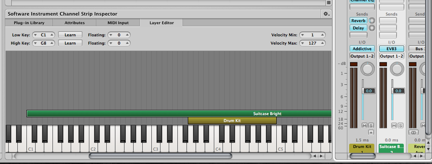Click the Drum Kit volume fader
This screenshot has width=432, height=164.
tap(369, 91)
